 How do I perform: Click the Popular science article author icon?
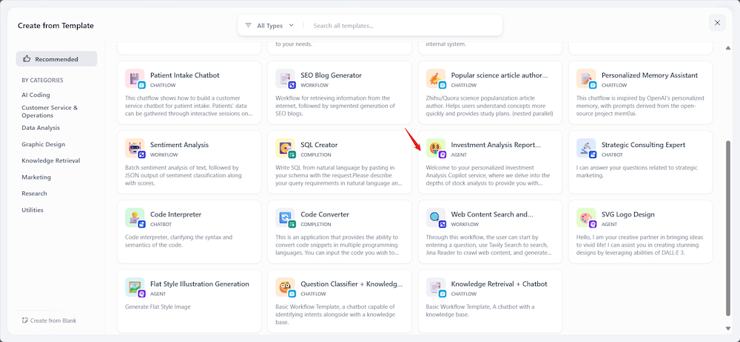tap(435, 79)
